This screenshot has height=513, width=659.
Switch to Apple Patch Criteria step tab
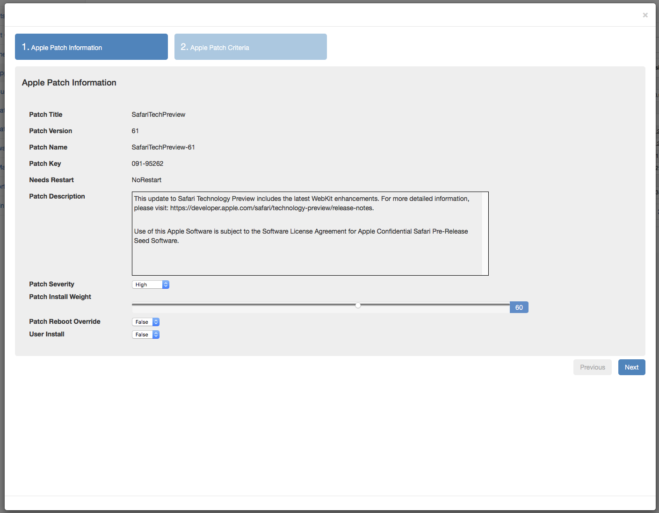pos(251,47)
